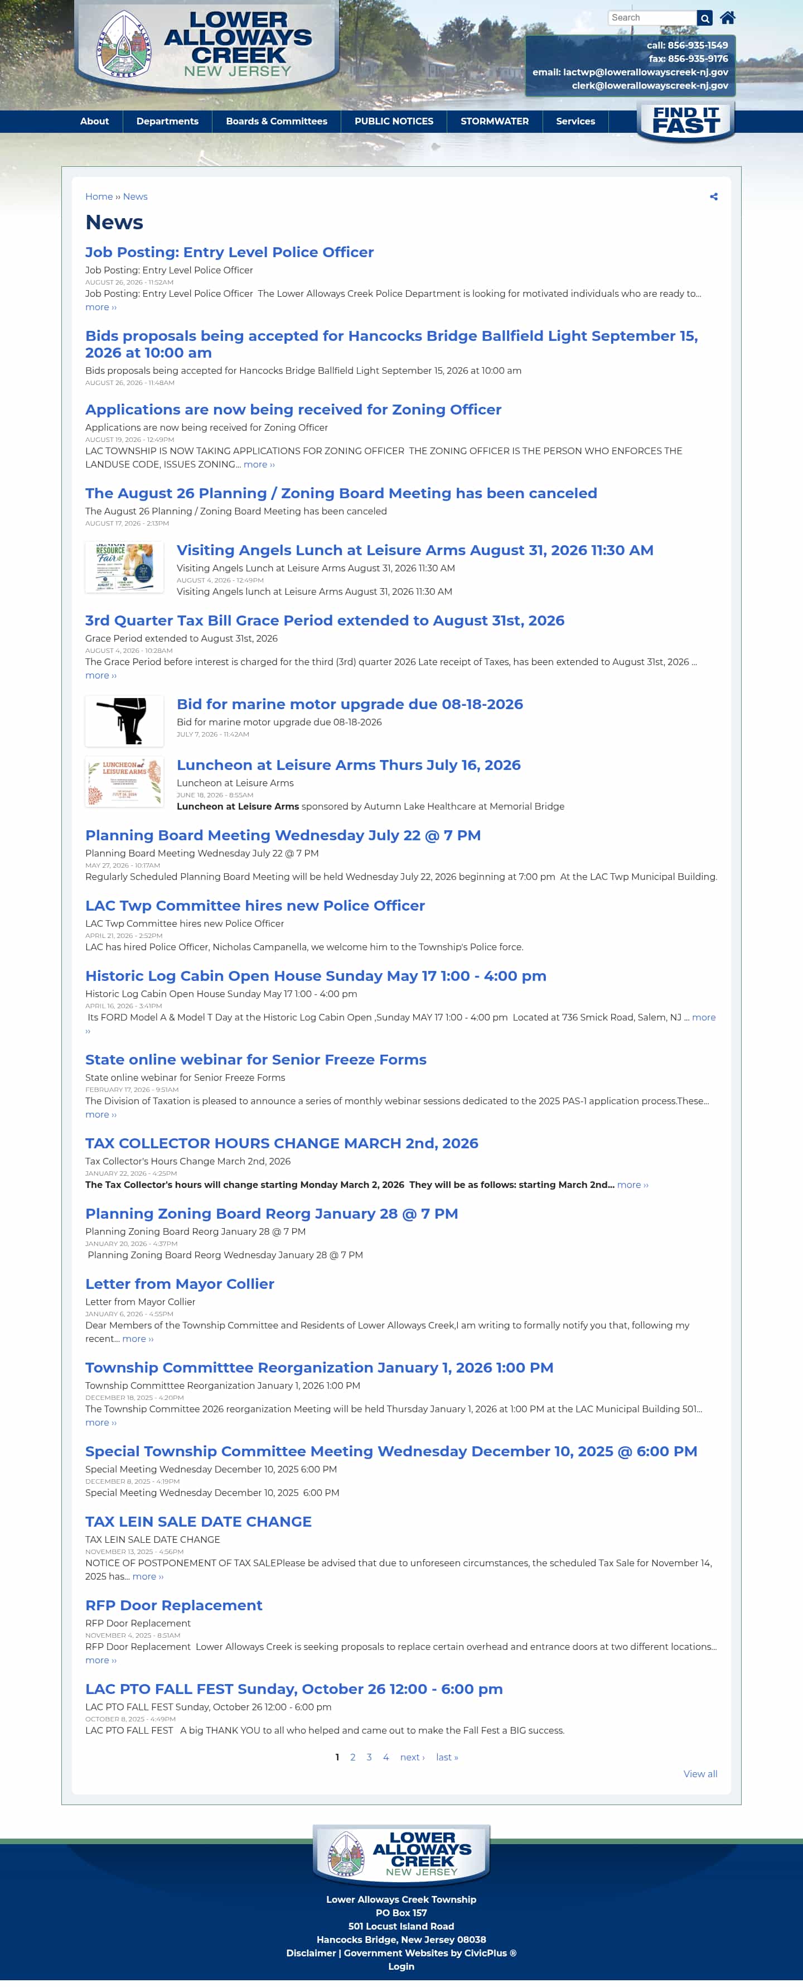Click the 'AUGUST 26, 2026 - 11:52AM' timestamp
Image resolution: width=803 pixels, height=1987 pixels.
tap(129, 282)
